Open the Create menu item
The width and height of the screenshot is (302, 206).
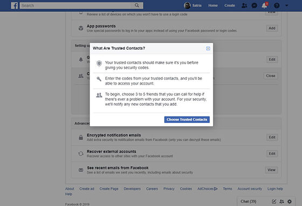pos(230,5)
